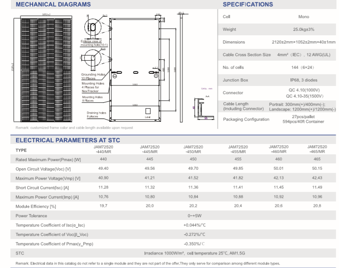Viewport: 339px width, 268px height.
Task: Click the electrical data remark footnote
Action: [148, 263]
